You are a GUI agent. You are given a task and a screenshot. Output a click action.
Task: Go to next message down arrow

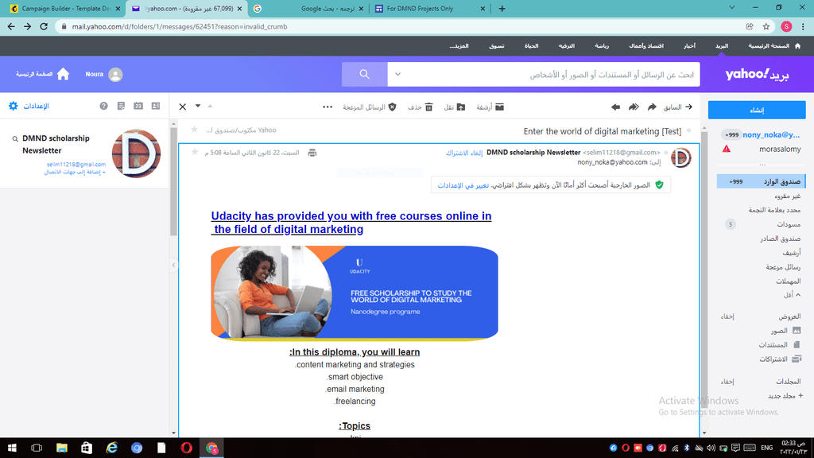[198, 106]
